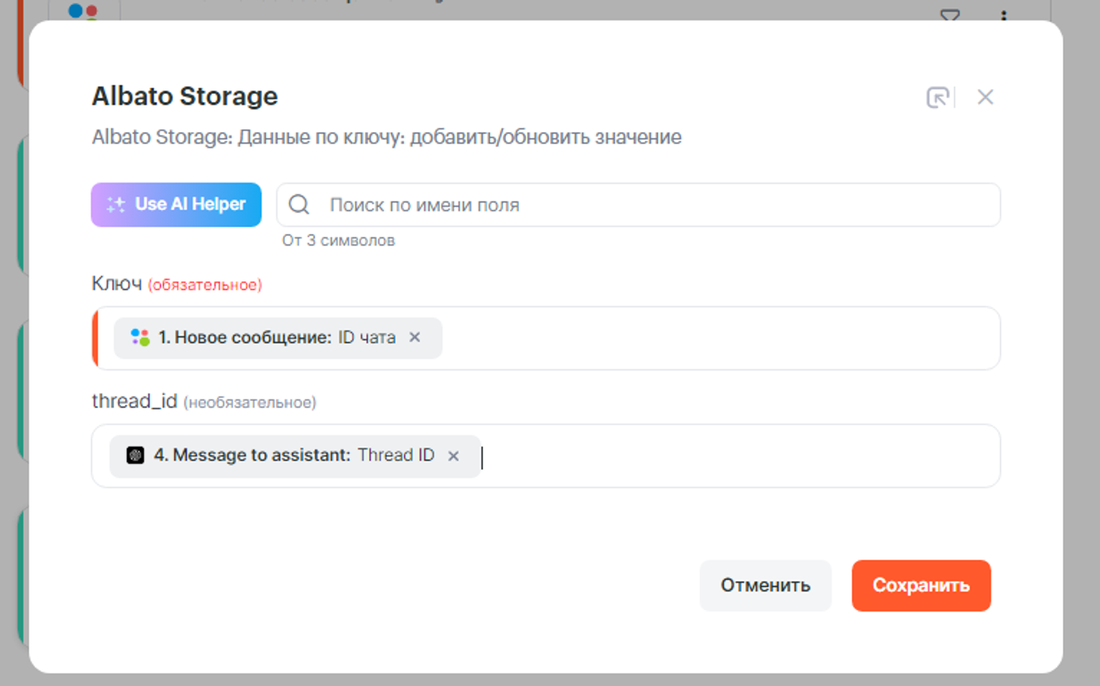Viewport: 1100px width, 686px height.
Task: Click the 'thread_id' field label
Action: pyautogui.click(x=134, y=401)
